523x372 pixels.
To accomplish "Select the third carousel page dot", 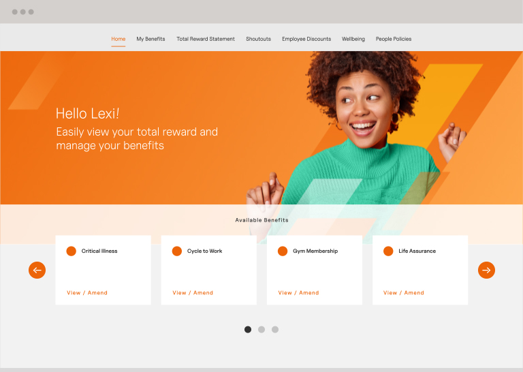I will point(275,329).
